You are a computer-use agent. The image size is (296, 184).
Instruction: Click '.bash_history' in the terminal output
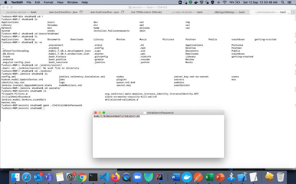[x=57, y=57]
